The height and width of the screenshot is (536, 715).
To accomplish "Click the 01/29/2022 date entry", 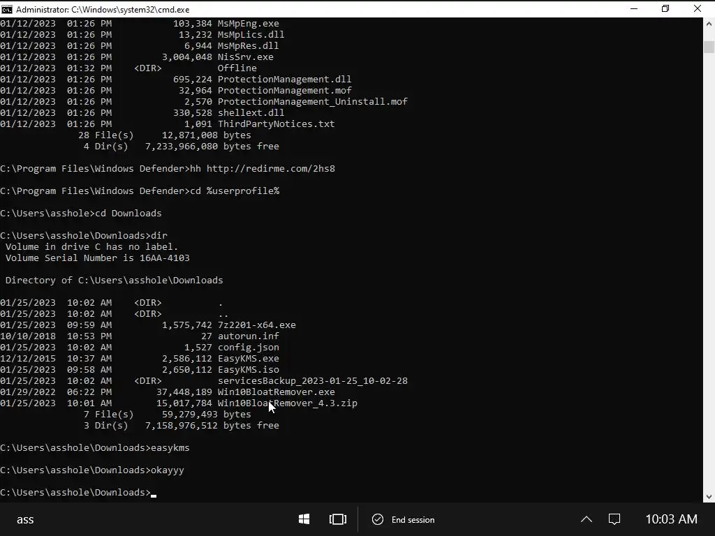I will coord(28,392).
